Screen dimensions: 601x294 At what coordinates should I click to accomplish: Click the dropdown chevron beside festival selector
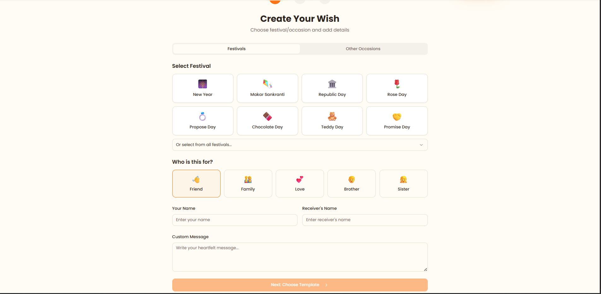click(x=421, y=145)
